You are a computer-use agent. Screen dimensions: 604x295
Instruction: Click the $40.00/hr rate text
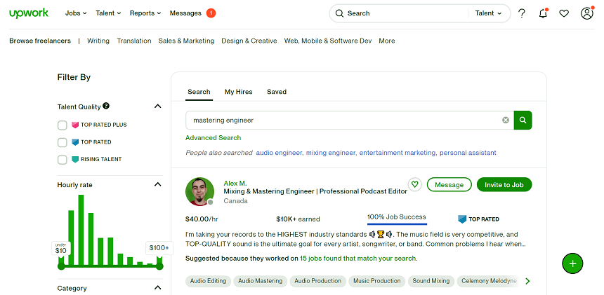tap(202, 219)
